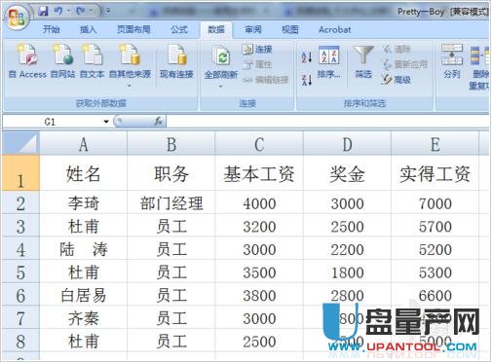Expand Refresh All (全部刷新) dropdown arrow

(x=220, y=87)
